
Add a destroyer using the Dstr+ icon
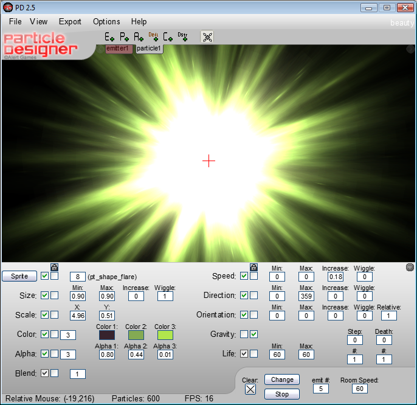[x=183, y=36]
